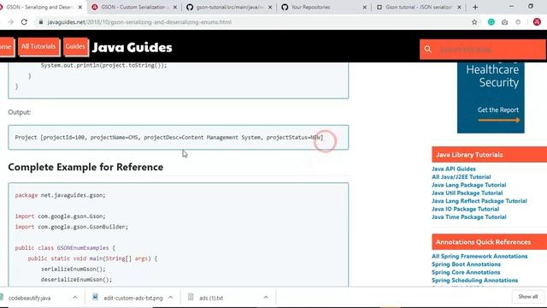The height and width of the screenshot is (308, 547).
Task: Click Show all downloads button
Action: pos(528,297)
